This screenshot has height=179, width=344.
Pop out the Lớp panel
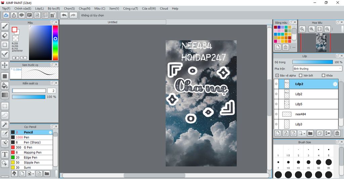pyautogui.click(x=338, y=56)
